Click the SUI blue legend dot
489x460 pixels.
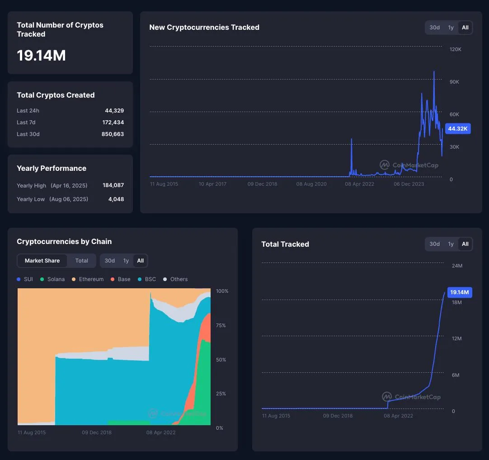coord(19,279)
